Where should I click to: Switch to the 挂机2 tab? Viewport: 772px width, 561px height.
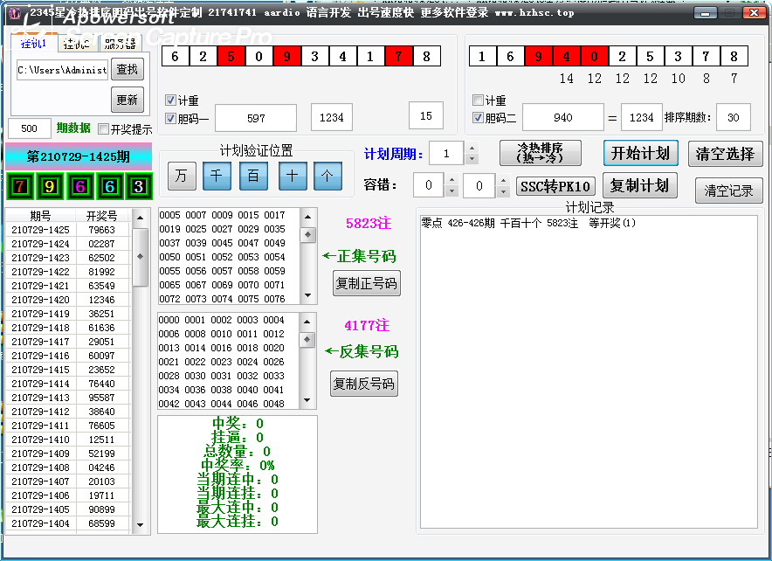pos(76,44)
